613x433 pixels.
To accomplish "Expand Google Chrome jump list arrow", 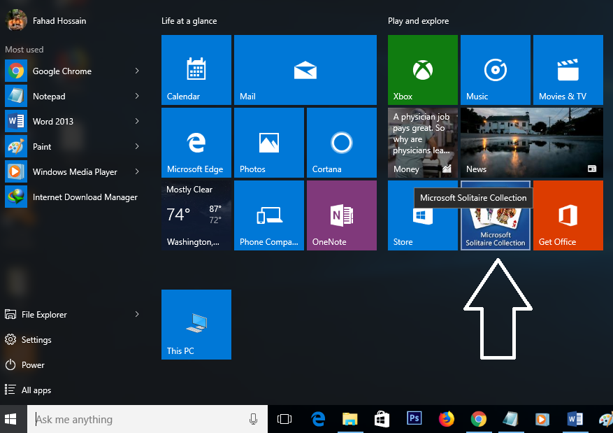I will click(137, 71).
